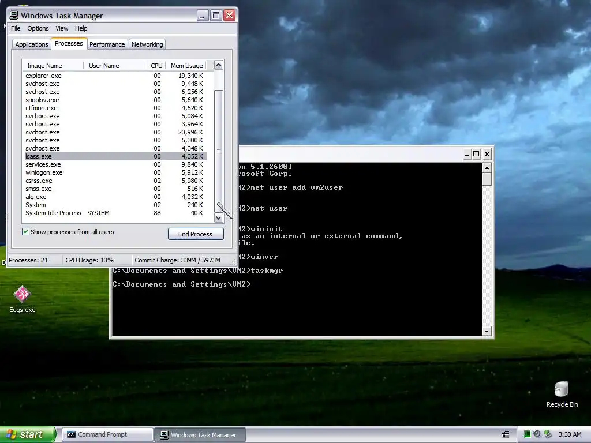Open the Start menu

pyautogui.click(x=27, y=434)
